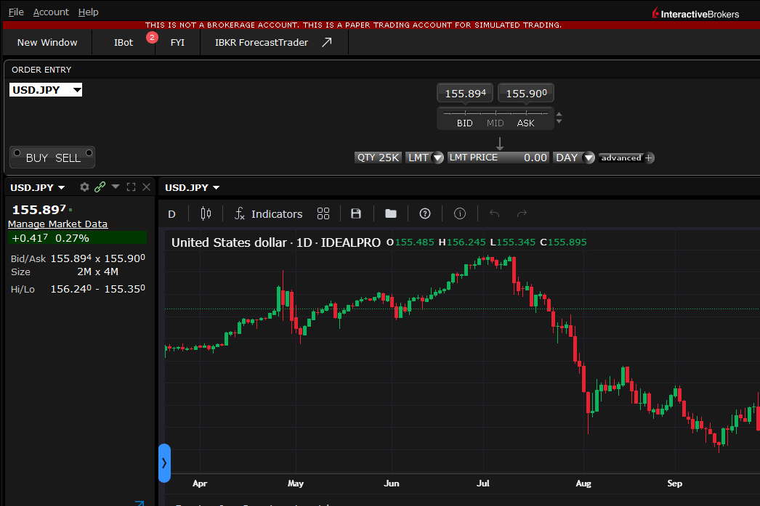Open the FYI notifications

point(177,43)
